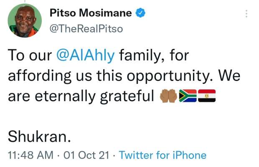Open Pitso Mosimane's profile picture
The image size is (259, 167).
point(25,20)
